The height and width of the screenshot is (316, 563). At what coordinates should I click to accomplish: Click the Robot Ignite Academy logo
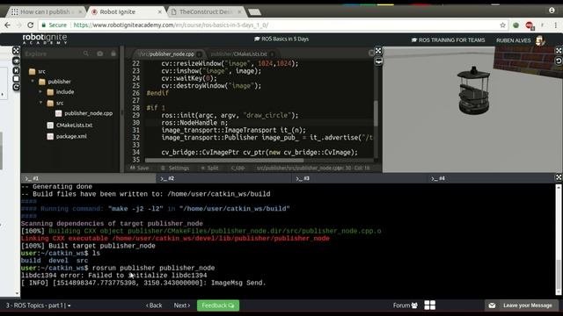pyautogui.click(x=45, y=39)
